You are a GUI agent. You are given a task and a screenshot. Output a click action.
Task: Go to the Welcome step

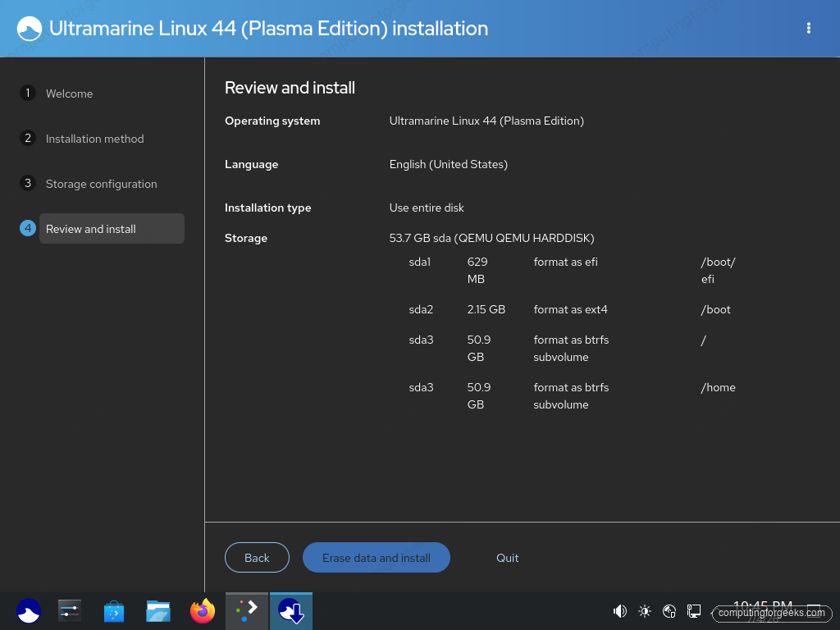69,94
